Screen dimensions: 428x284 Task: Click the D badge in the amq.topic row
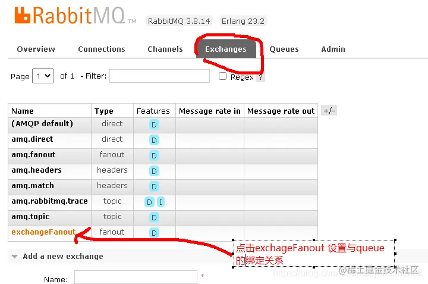[154, 217]
